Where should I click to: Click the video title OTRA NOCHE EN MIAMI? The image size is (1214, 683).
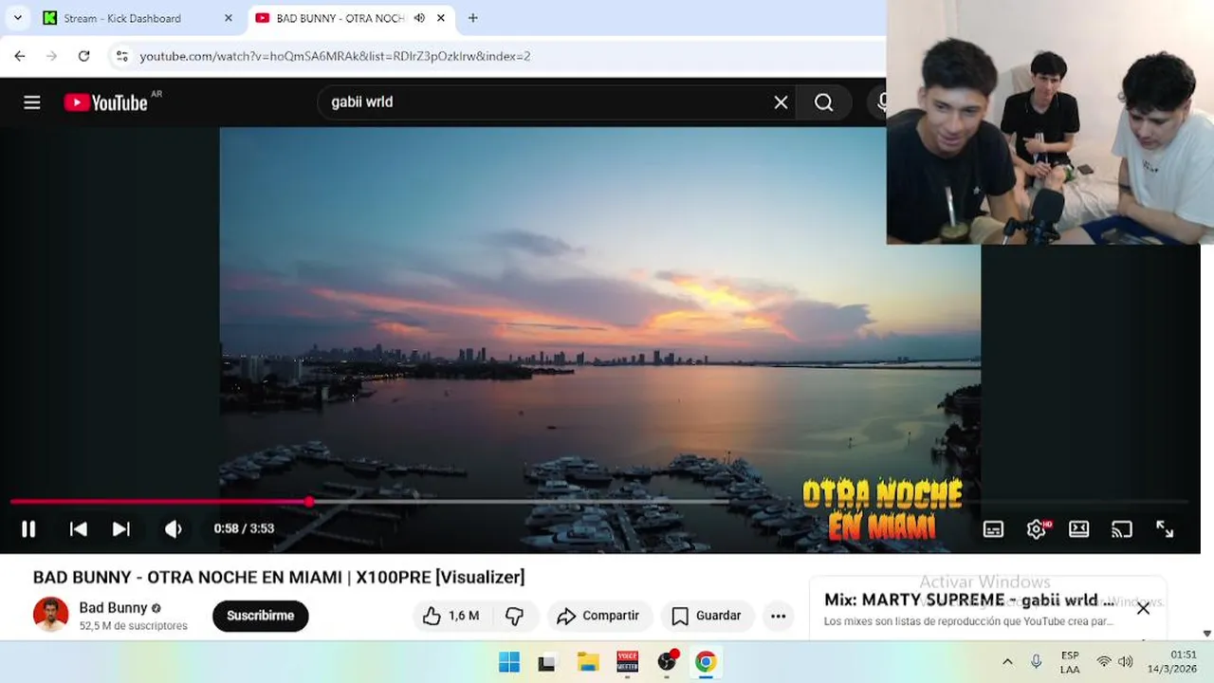click(279, 577)
